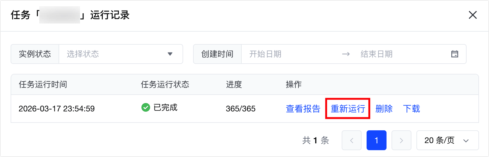489x157 pixels.
Task: Select the 结束日期 end date field
Action: coord(377,54)
